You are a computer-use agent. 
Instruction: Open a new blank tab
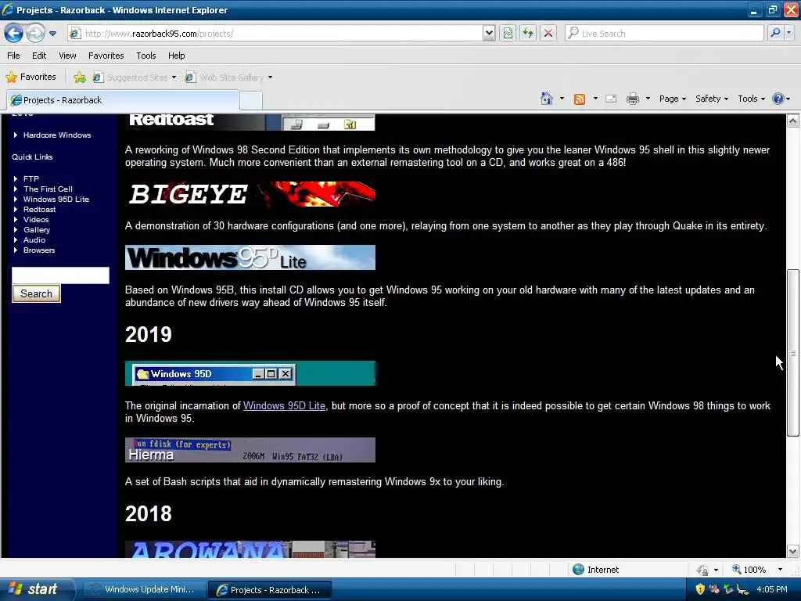pos(251,101)
